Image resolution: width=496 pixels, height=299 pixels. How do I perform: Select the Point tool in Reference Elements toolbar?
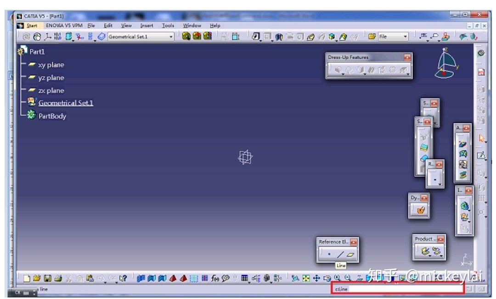(x=329, y=255)
